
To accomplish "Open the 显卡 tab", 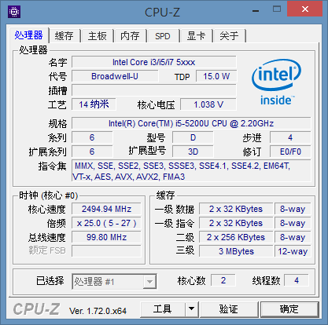I will 196,35.
